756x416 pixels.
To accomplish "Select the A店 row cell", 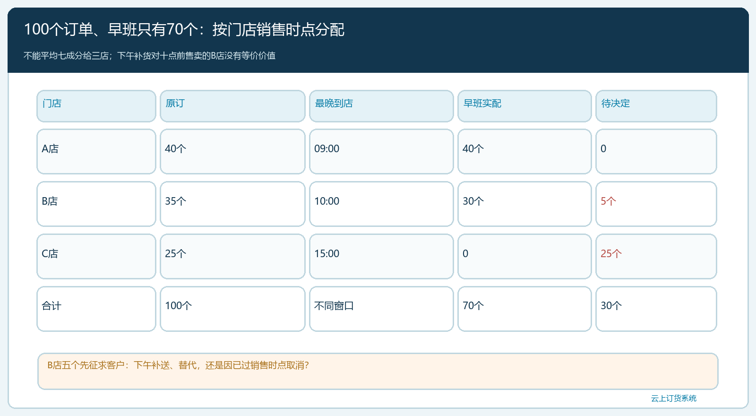I will coord(96,151).
